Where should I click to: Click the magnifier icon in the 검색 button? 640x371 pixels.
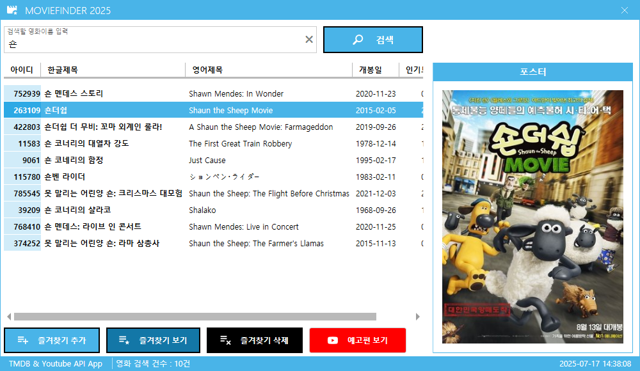tap(358, 40)
